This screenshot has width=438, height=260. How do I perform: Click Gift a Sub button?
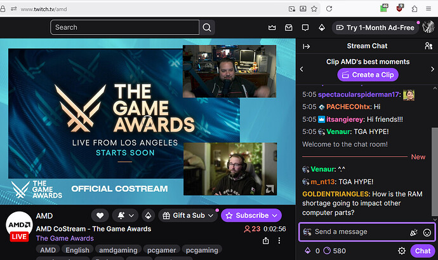click(x=187, y=216)
